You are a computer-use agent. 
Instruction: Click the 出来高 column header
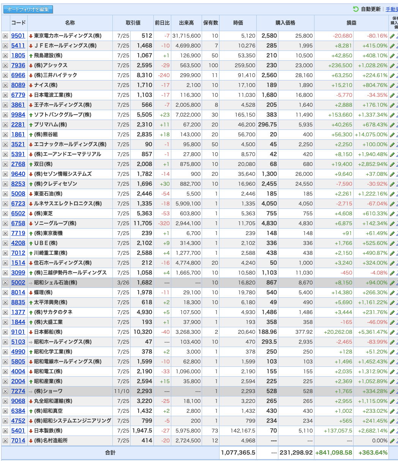pos(186,23)
